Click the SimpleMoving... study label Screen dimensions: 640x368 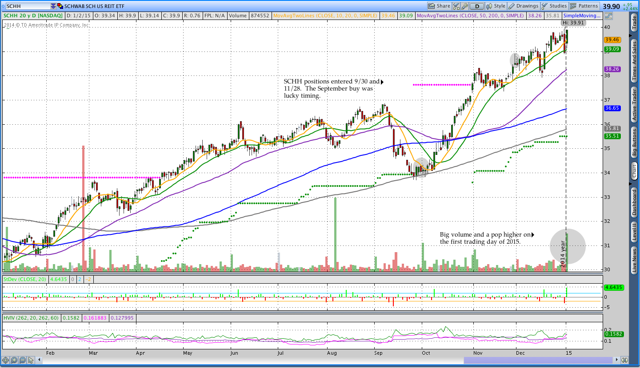coord(583,16)
